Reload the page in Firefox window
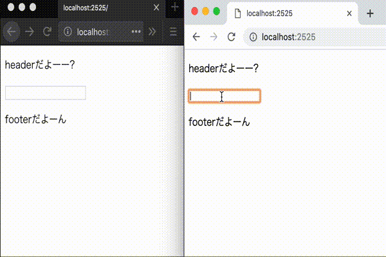The width and height of the screenshot is (386, 257). [47, 31]
